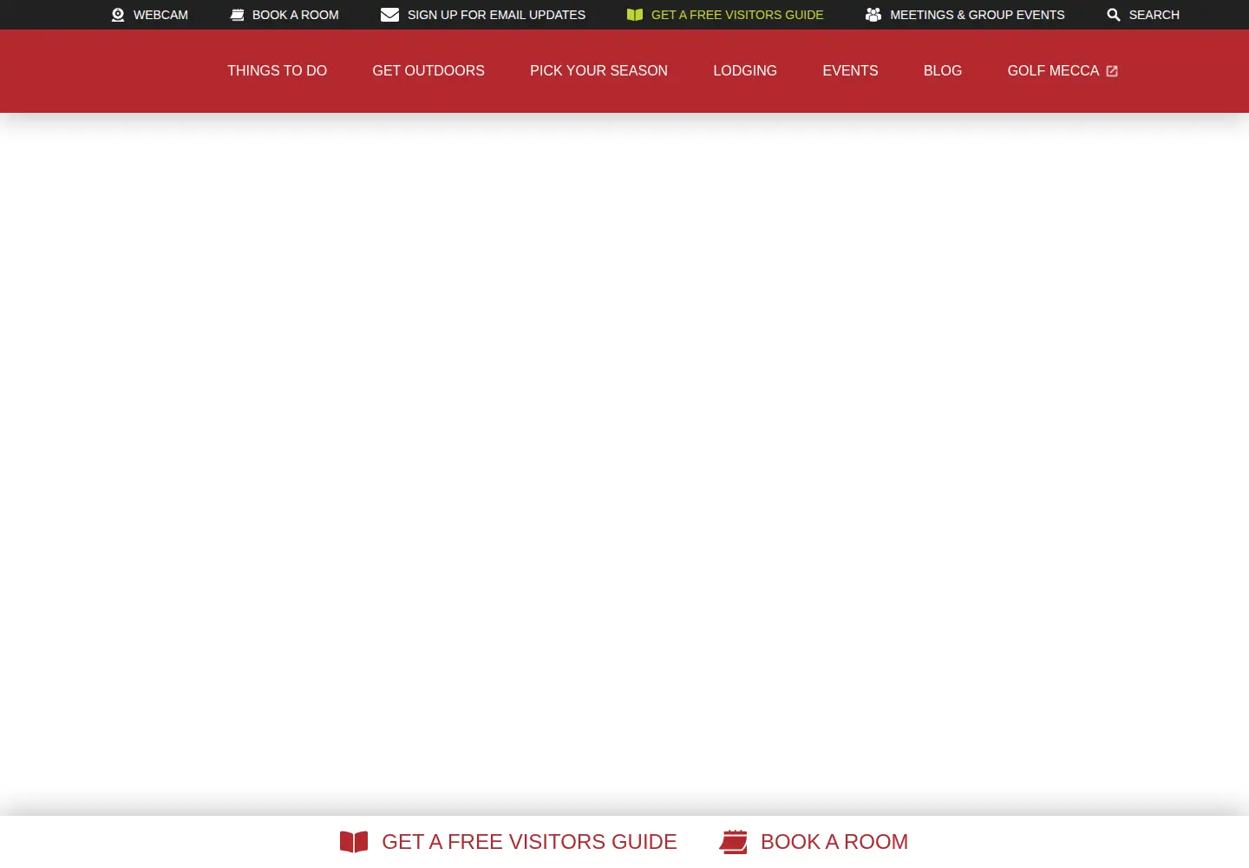Click the group people icon
The height and width of the screenshot is (868, 1249).
pos(873,15)
